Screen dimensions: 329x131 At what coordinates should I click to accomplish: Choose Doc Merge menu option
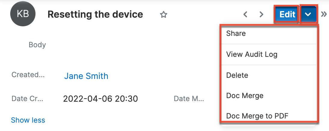[x=245, y=96]
